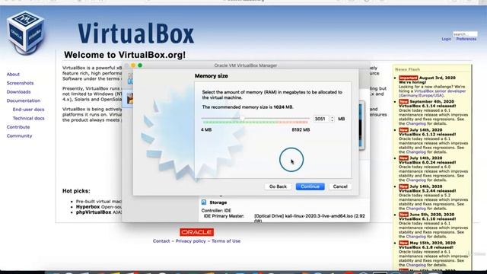Open the Contact footer link
Image resolution: width=487 pixels, height=274 pixels.
tap(161, 241)
